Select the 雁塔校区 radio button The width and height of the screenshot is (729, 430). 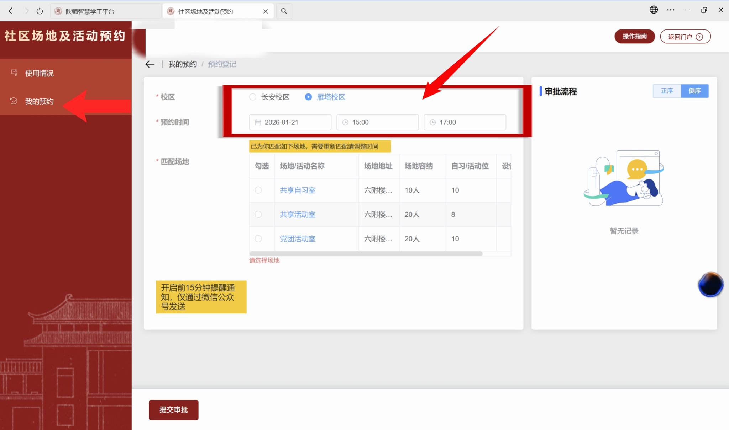point(308,97)
